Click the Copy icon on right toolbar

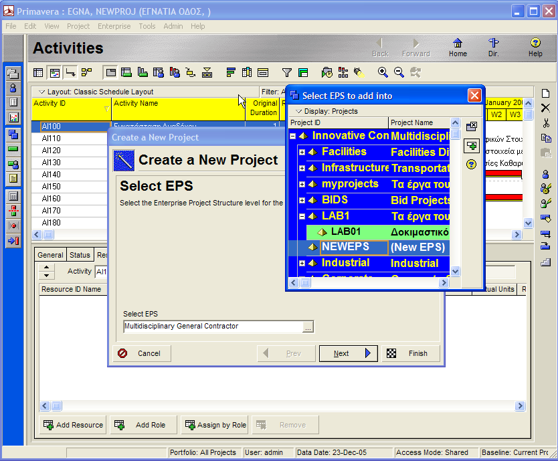pos(546,138)
